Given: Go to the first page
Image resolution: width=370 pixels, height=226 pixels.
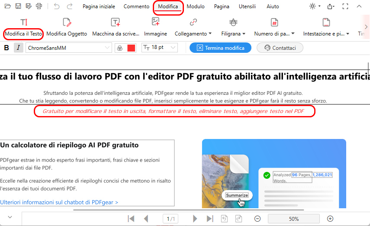Looking at the screenshot, I should click(131, 219).
